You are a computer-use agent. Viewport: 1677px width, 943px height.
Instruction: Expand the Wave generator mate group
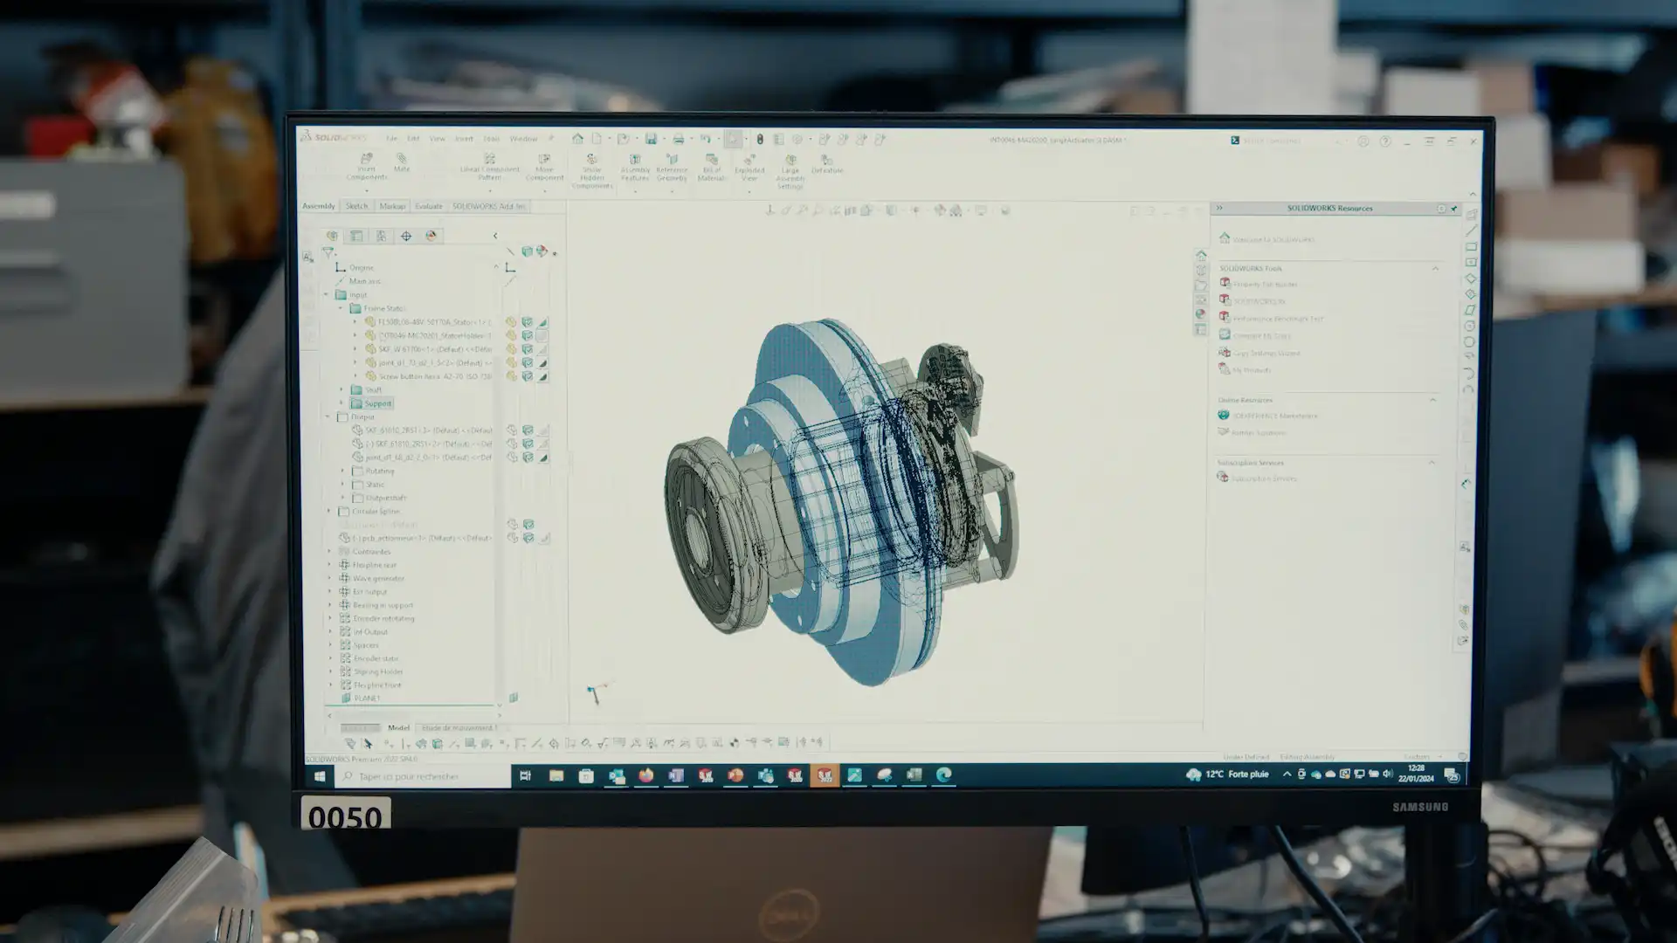(330, 578)
